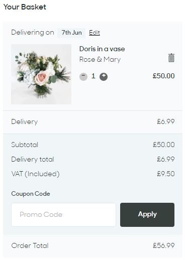Click the Your Basket heading

click(25, 7)
